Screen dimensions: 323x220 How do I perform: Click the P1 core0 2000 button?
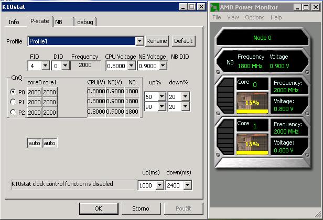[x=35, y=102]
